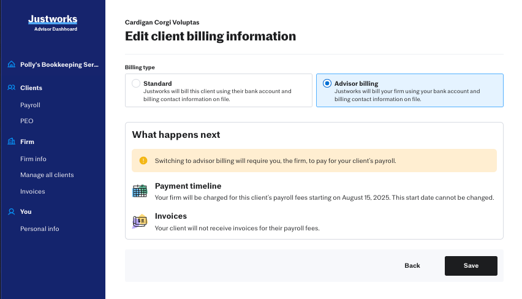Open Manage all clients
This screenshot has height=299, width=522.
[47, 175]
